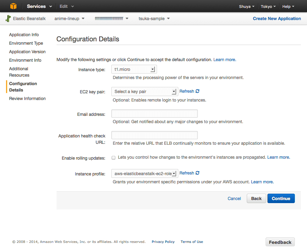This screenshot has height=249, width=307.
Task: Open the Instance type dropdown
Action: [x=134, y=70]
